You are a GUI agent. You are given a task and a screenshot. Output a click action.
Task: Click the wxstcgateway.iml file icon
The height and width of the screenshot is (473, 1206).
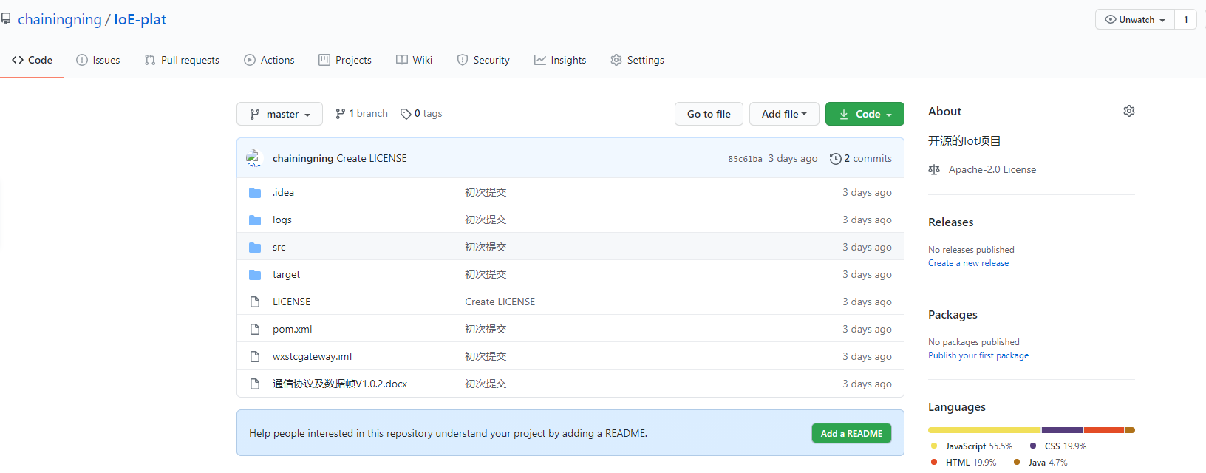(x=255, y=356)
